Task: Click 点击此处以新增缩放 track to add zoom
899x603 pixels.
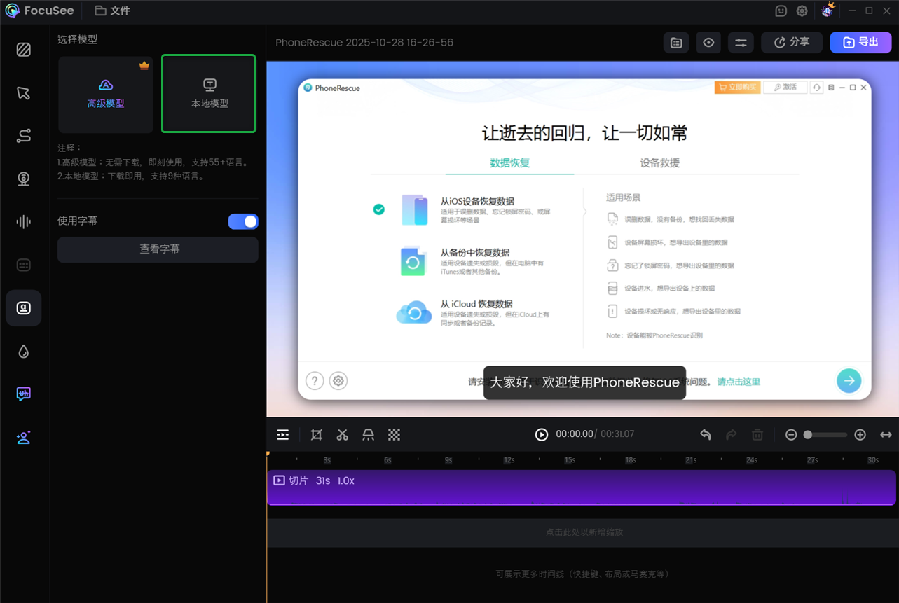Action: 582,533
